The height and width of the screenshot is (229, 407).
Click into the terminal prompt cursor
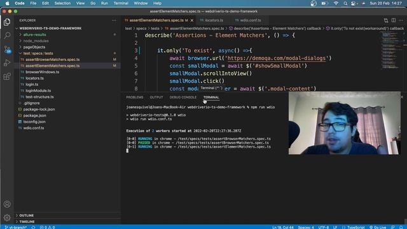[x=127, y=151]
